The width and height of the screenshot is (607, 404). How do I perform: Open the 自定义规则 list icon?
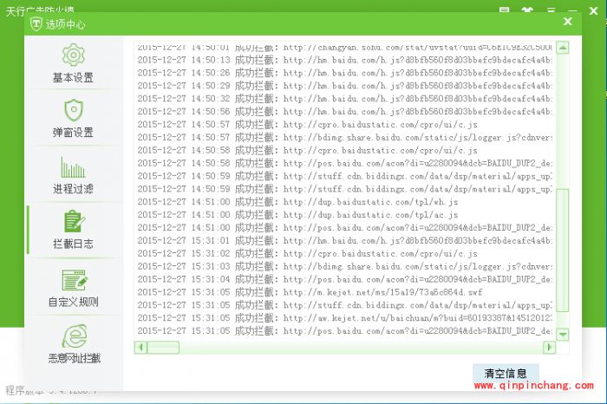click(74, 280)
